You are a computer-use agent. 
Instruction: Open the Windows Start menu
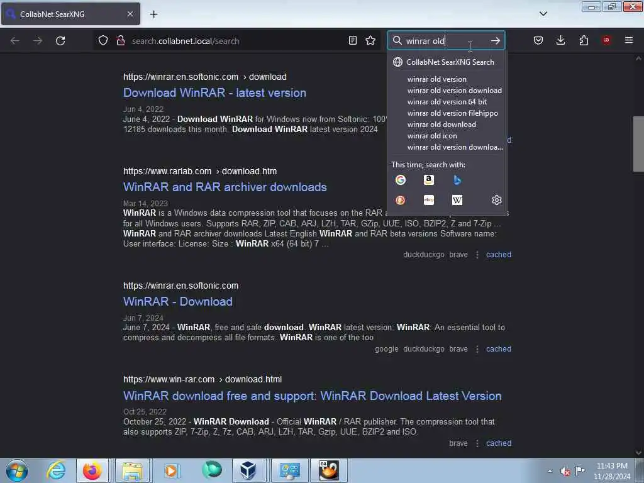pos(17,470)
